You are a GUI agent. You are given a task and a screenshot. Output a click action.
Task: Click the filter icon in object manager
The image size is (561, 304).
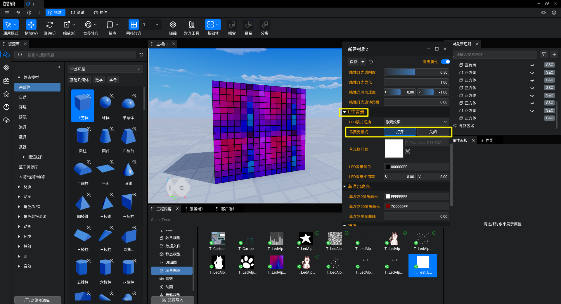544,54
